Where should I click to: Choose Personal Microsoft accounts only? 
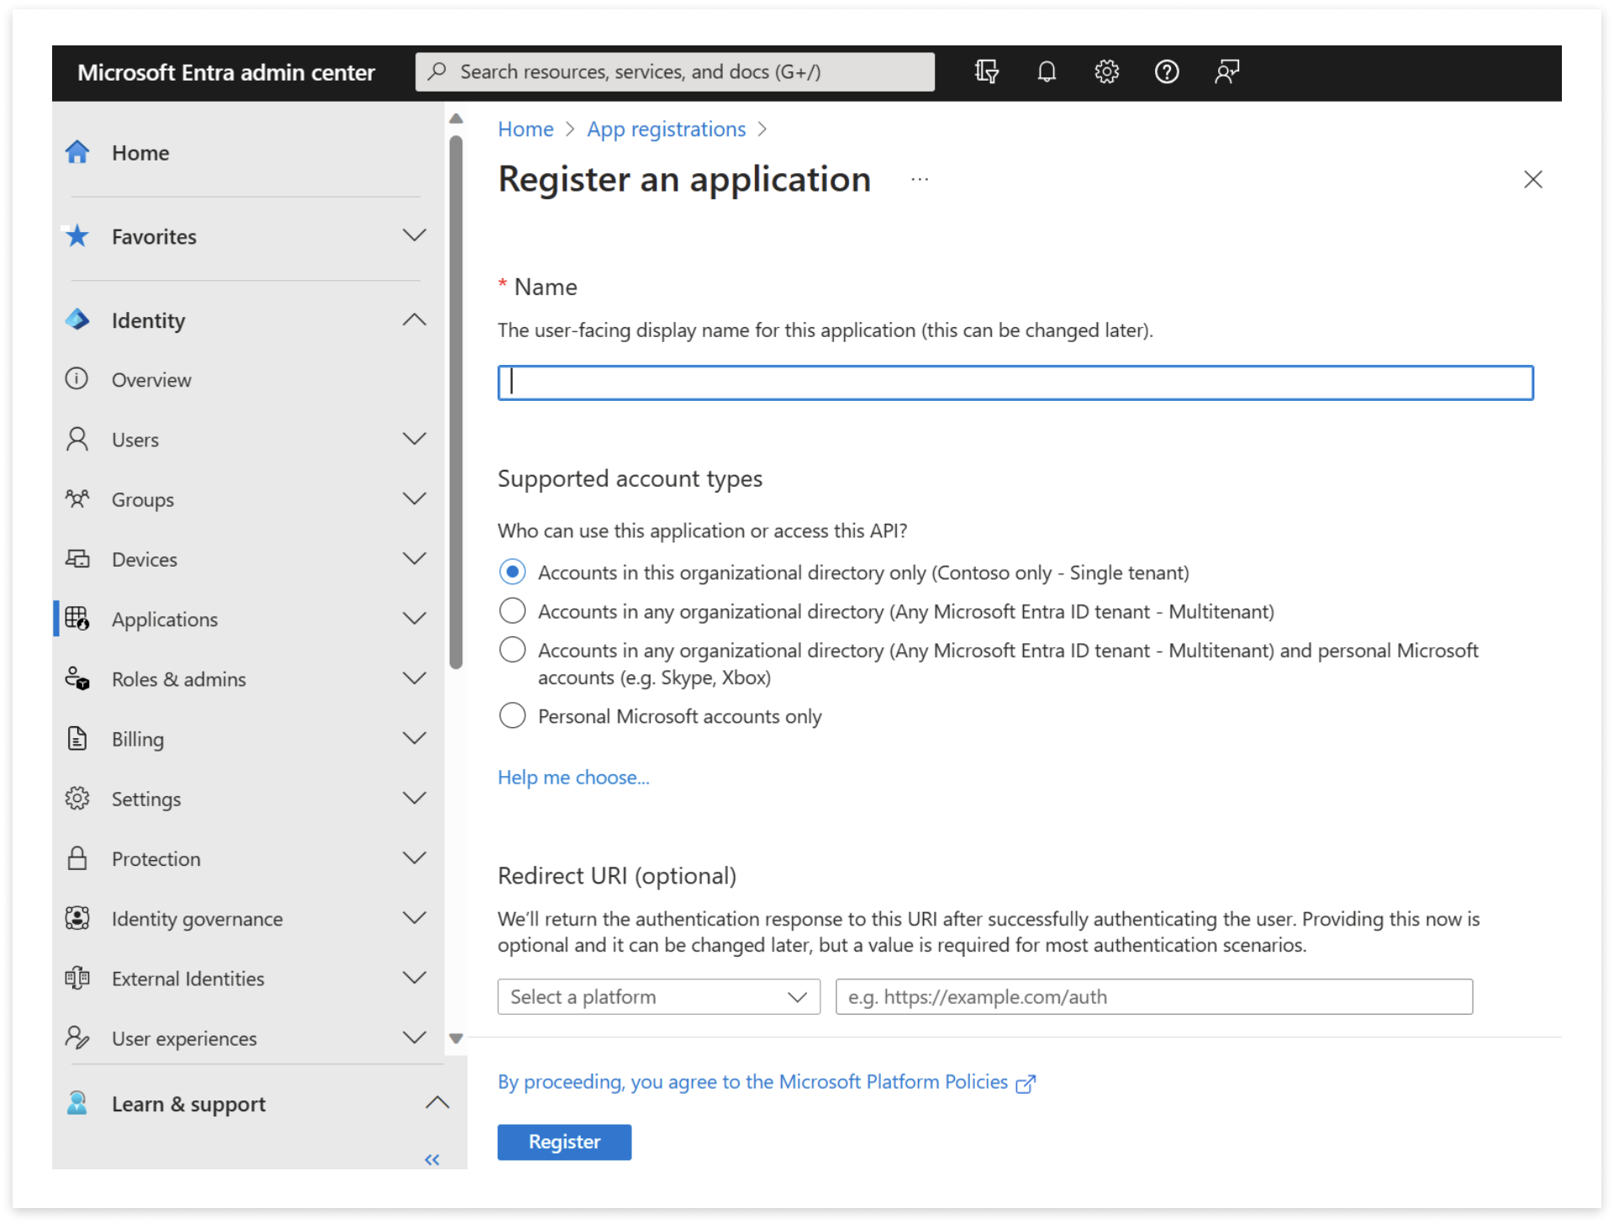tap(512, 715)
